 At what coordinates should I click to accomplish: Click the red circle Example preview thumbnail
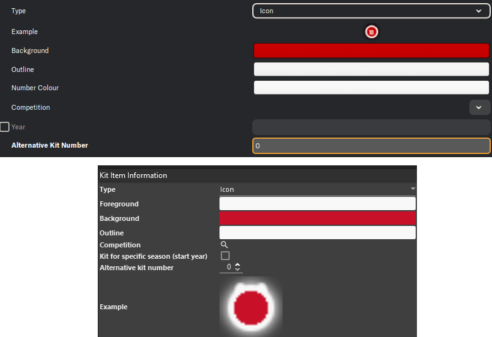pyautogui.click(x=251, y=307)
